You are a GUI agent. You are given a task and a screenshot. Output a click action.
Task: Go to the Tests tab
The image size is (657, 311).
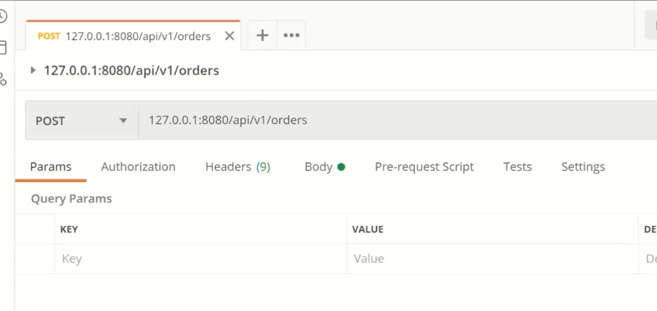click(517, 167)
